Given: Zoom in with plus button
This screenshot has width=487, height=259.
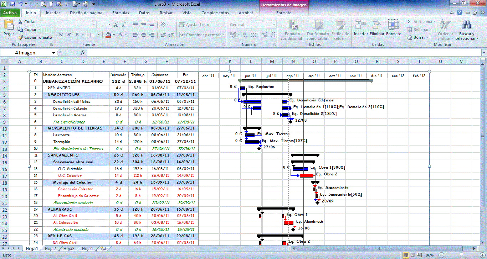Looking at the screenshot, I should coord(482,255).
